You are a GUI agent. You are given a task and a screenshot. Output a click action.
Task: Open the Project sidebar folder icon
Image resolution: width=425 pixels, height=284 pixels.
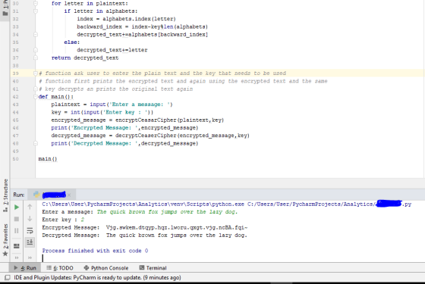[5, 14]
